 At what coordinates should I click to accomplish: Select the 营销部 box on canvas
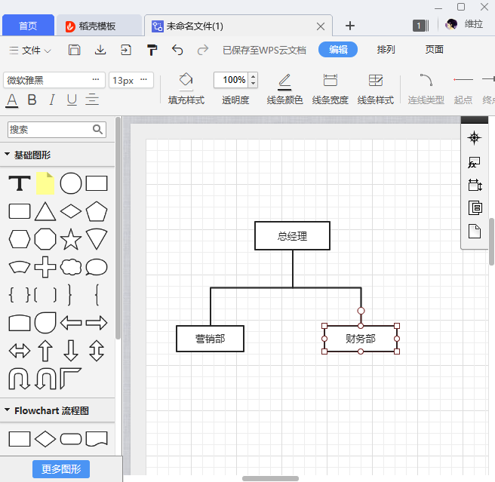(x=210, y=339)
